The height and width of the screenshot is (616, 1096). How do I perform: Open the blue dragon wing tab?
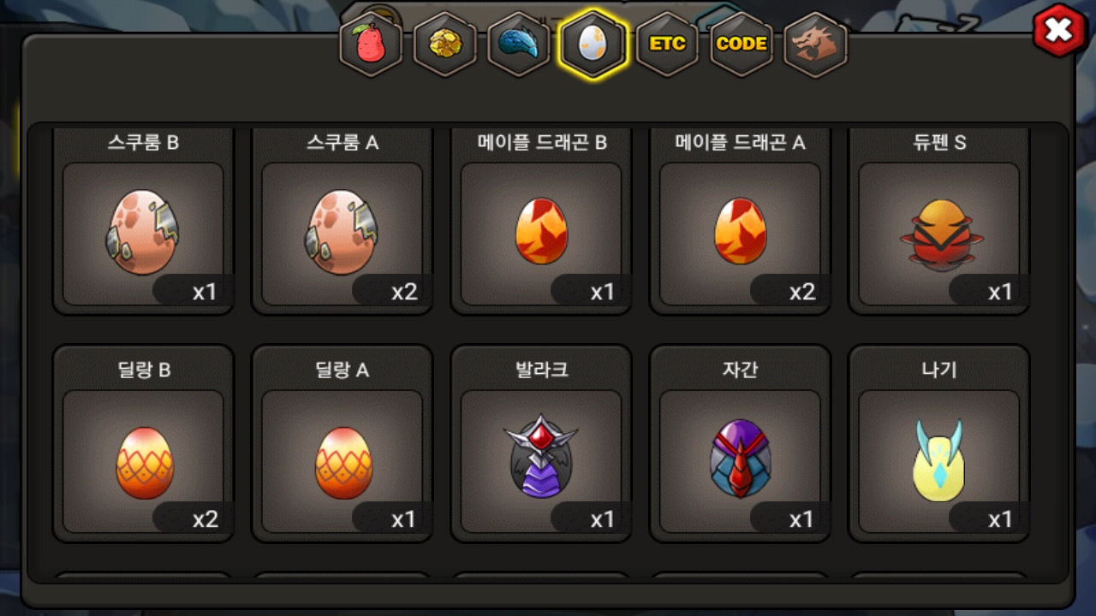coord(519,44)
